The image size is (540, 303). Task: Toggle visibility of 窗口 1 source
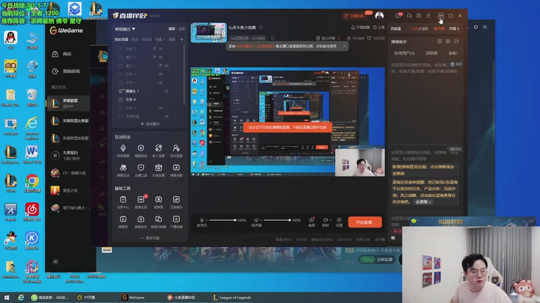(x=166, y=65)
